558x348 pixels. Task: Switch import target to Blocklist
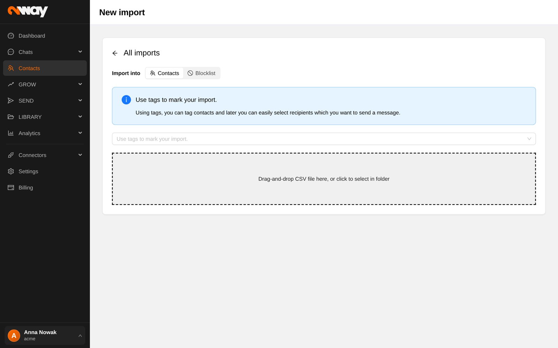tap(202, 73)
